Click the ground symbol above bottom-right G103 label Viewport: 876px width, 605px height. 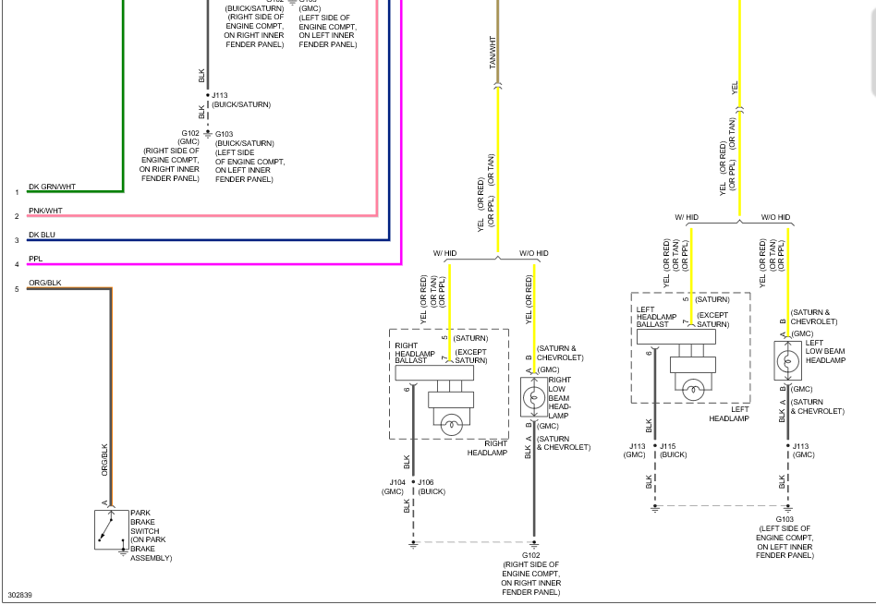(787, 508)
